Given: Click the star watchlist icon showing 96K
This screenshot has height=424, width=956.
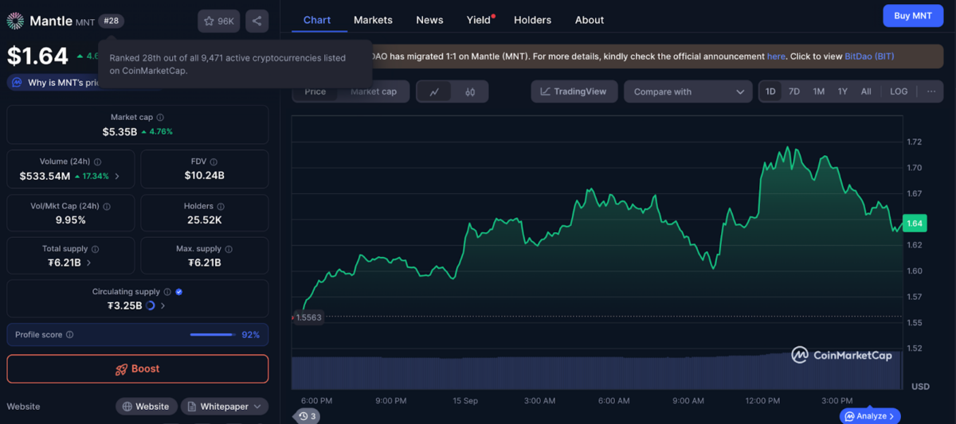Looking at the screenshot, I should pos(218,21).
